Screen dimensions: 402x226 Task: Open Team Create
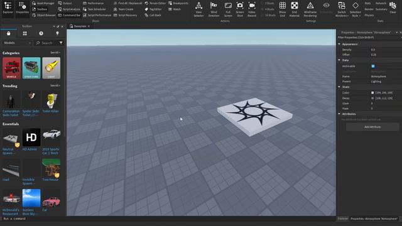click(123, 9)
